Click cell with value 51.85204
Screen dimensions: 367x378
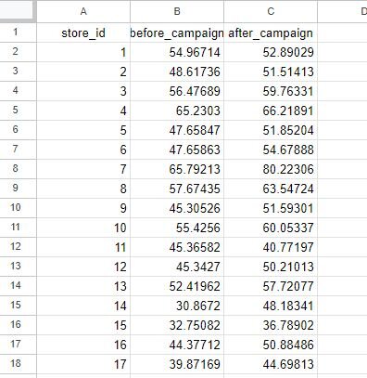pyautogui.click(x=271, y=130)
